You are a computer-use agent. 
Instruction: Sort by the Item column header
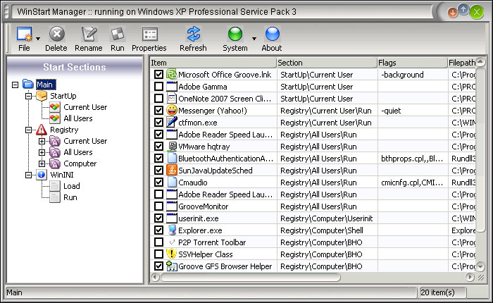coord(213,63)
